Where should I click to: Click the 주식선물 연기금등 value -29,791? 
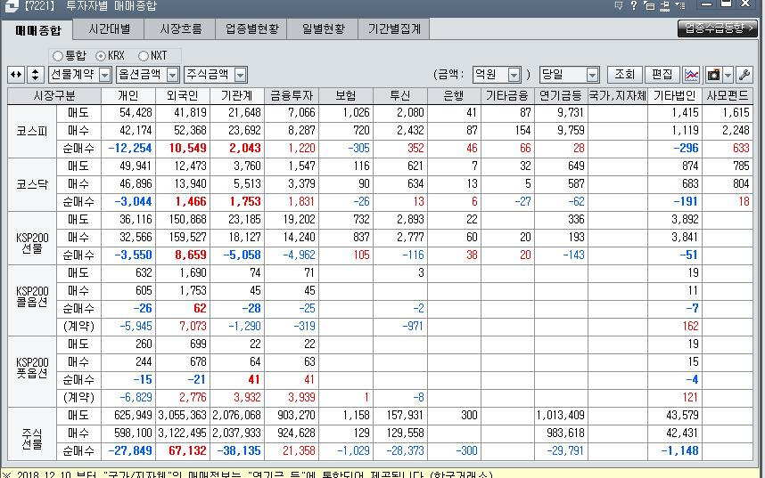point(565,450)
